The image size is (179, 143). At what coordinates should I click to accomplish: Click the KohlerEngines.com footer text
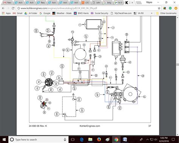(90, 126)
